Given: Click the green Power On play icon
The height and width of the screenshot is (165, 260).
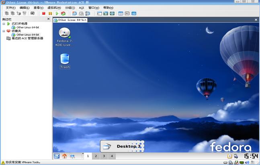Looking at the screenshot, I should click(x=57, y=13).
